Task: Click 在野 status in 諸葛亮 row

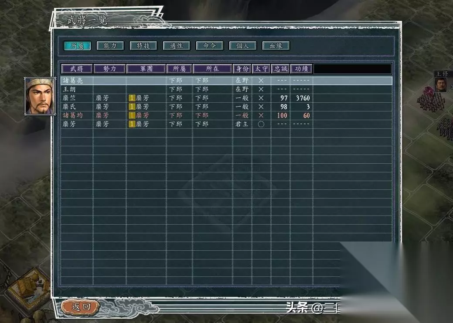Action: point(242,81)
